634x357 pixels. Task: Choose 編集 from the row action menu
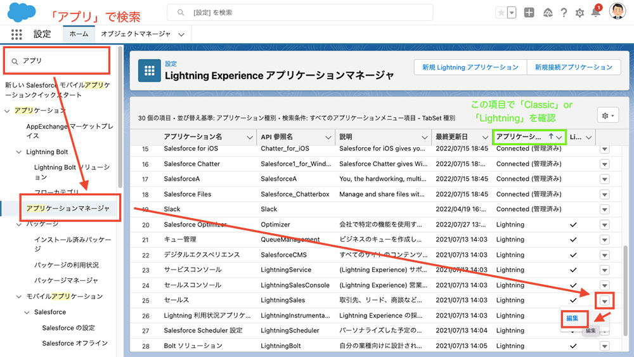(572, 318)
